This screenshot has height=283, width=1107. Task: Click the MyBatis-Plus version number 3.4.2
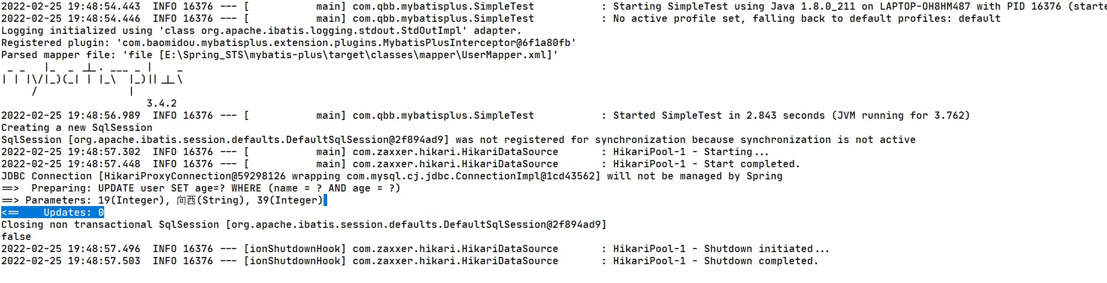tap(161, 104)
